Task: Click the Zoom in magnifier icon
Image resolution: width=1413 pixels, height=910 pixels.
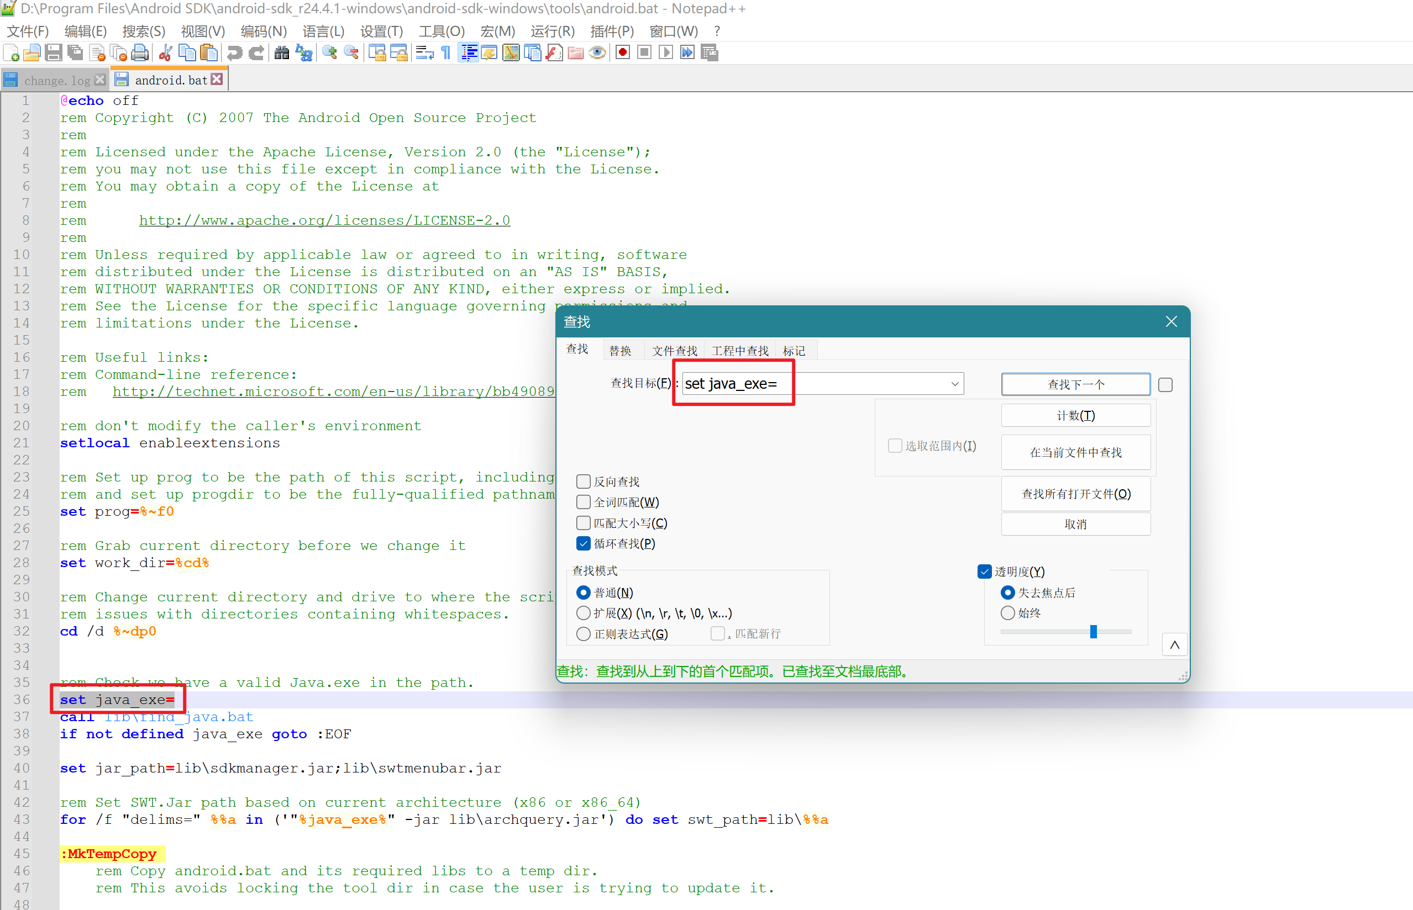Action: (329, 53)
